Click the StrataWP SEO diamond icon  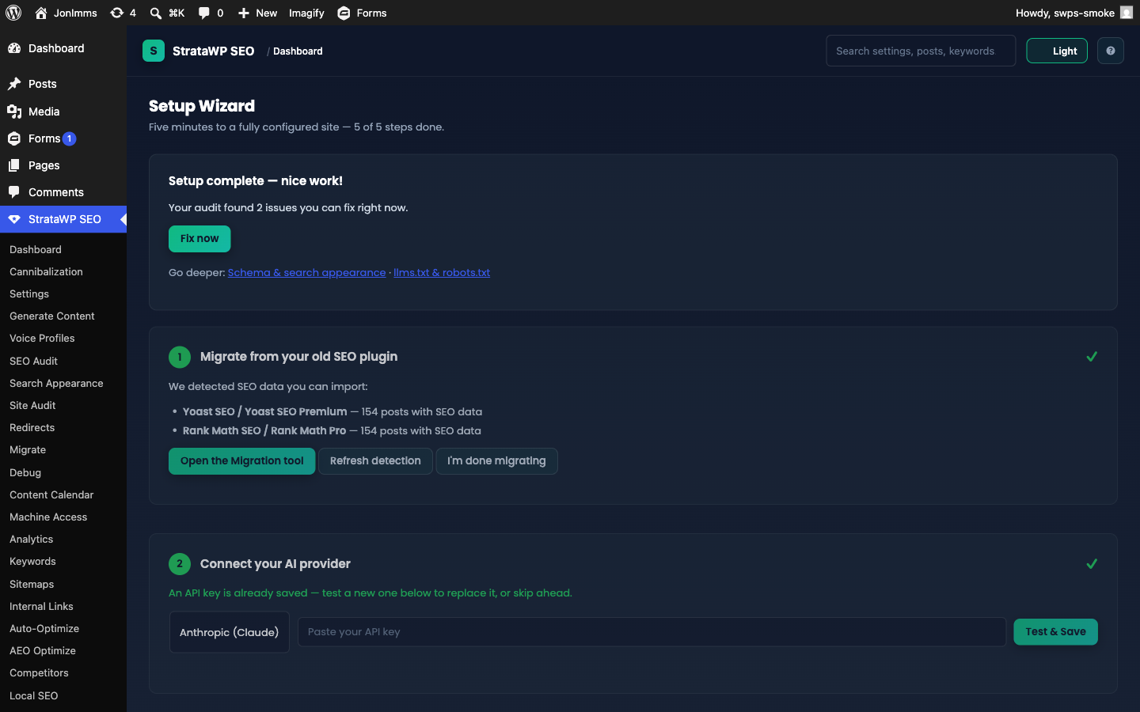pyautogui.click(x=14, y=219)
